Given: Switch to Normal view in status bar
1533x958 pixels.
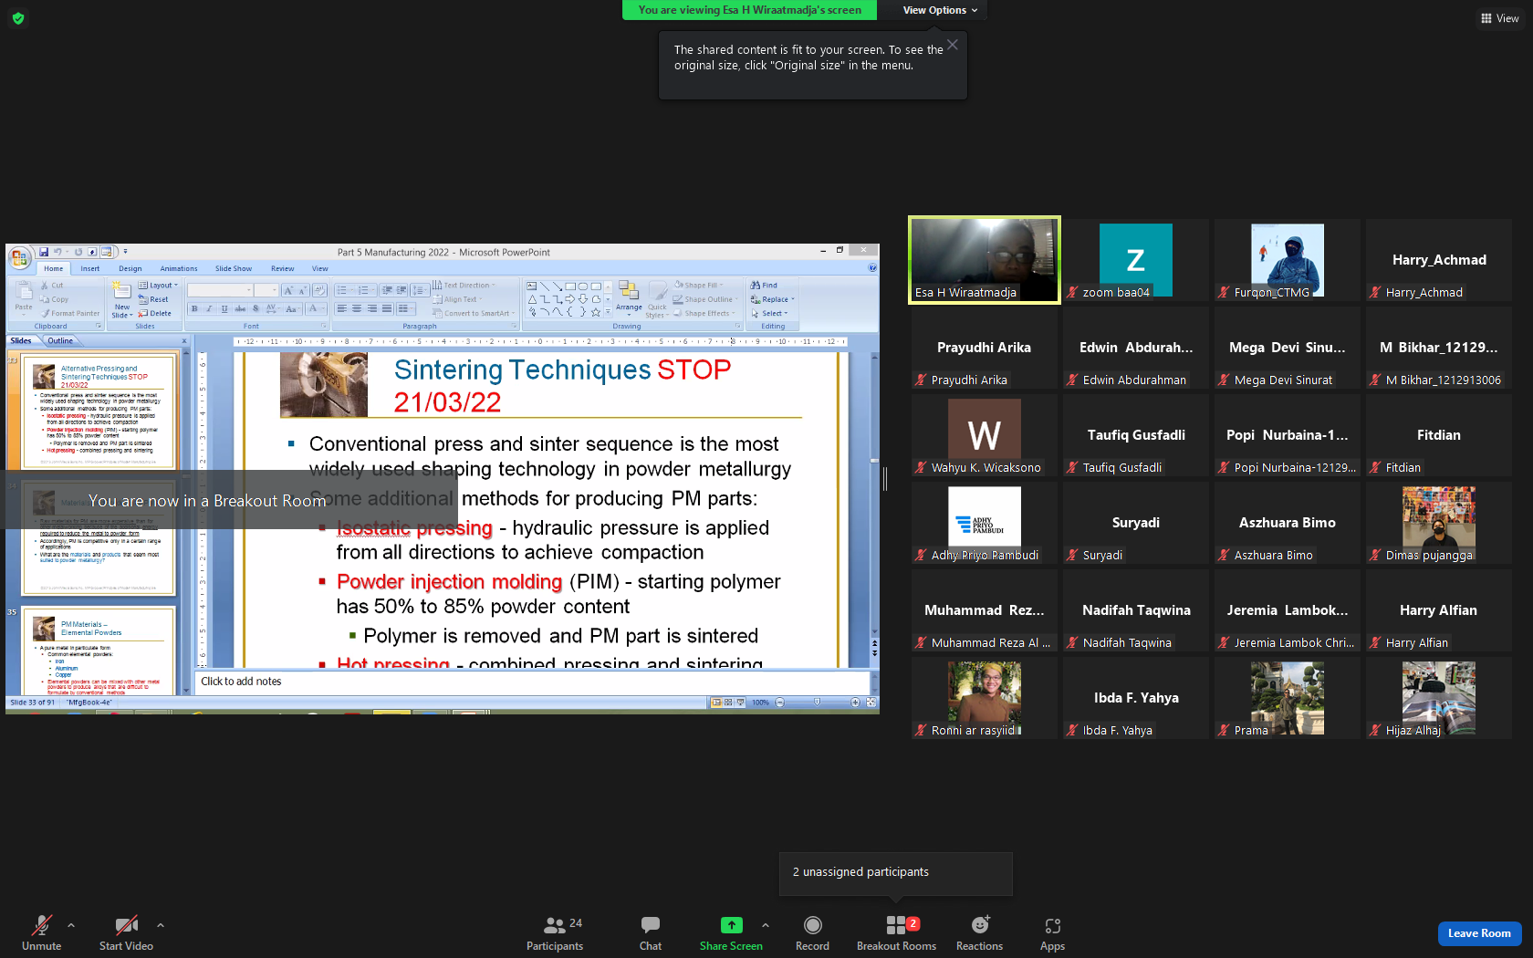Looking at the screenshot, I should pos(716,703).
